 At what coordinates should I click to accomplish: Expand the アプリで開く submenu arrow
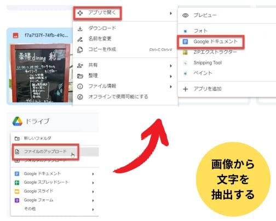click(x=171, y=13)
